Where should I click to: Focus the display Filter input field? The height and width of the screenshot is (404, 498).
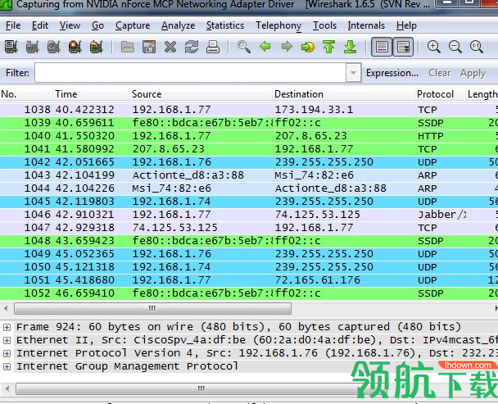191,73
